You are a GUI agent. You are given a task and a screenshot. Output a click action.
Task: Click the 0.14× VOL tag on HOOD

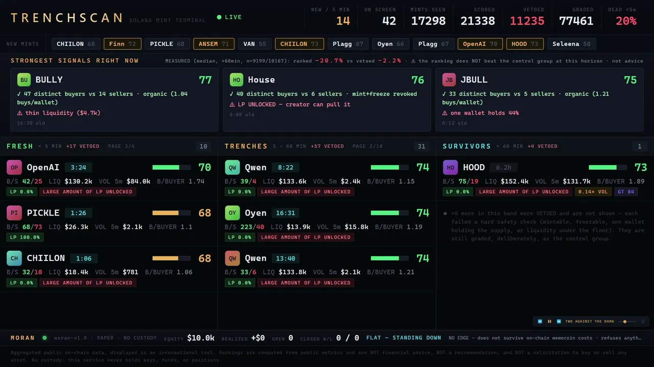click(592, 192)
